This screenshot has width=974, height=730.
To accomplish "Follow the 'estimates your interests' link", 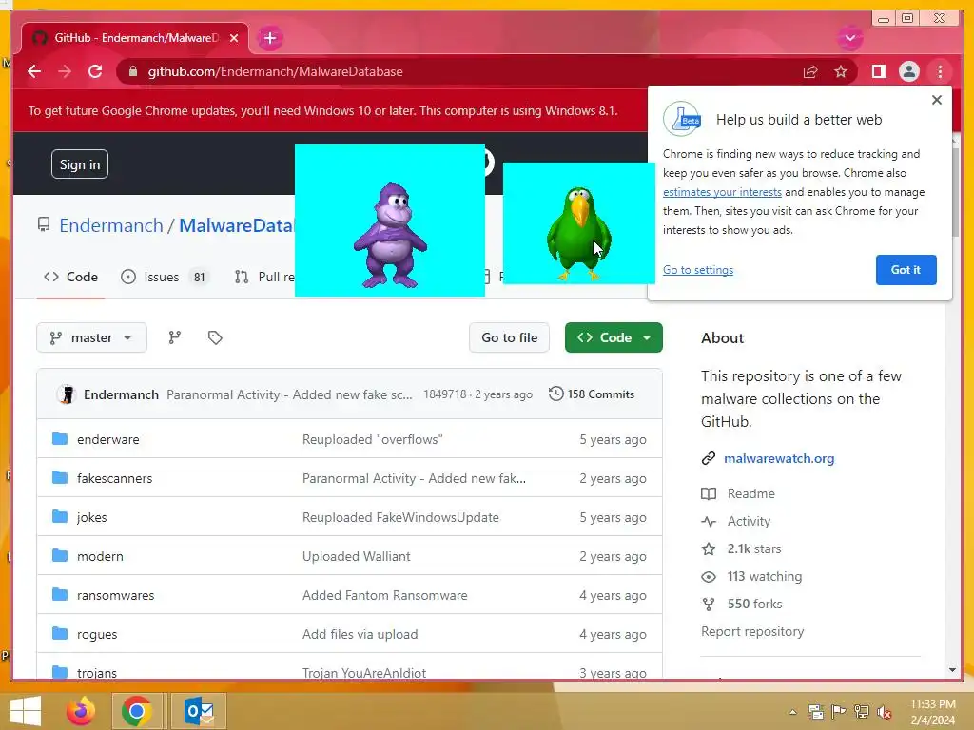I will 722,192.
